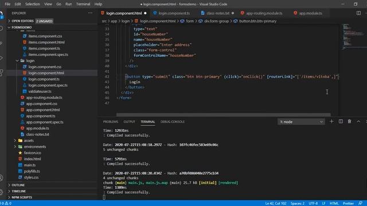Open the Run menu
367x206 pixels.
coord(69,4)
